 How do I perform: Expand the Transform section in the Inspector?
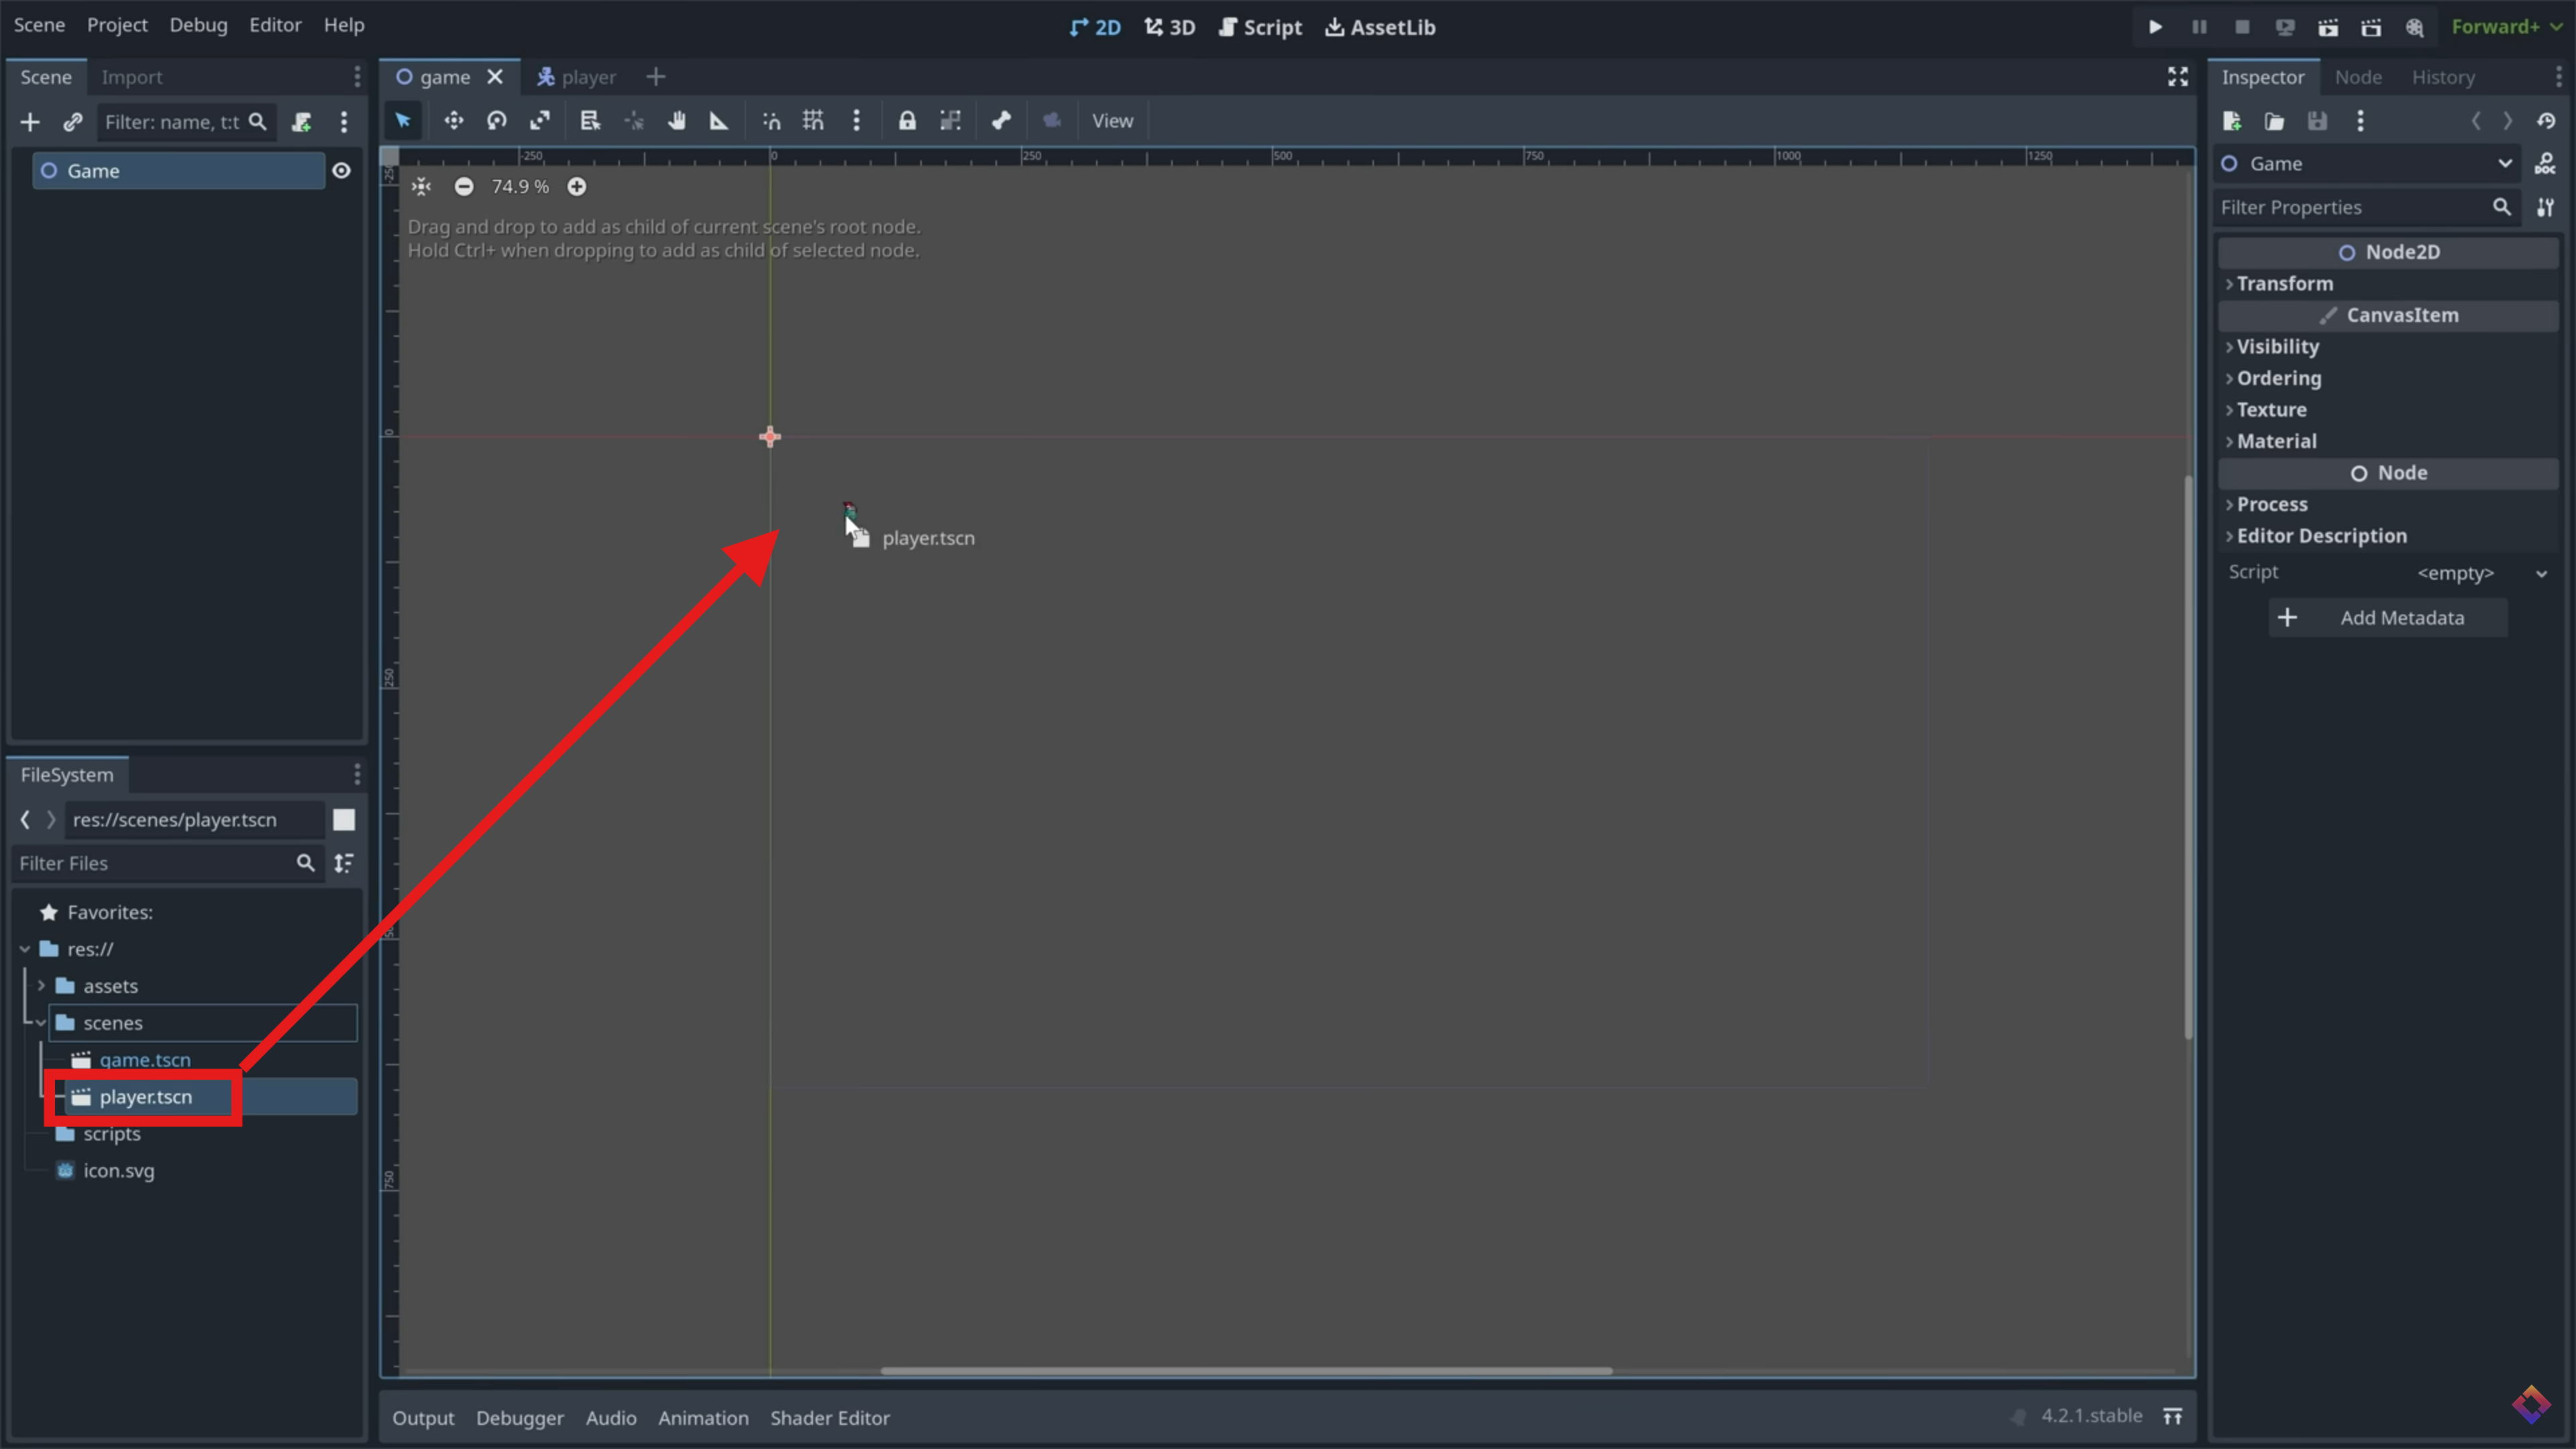pos(2284,284)
